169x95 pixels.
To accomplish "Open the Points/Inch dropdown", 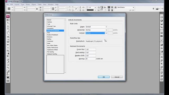I will (x=96, y=41).
